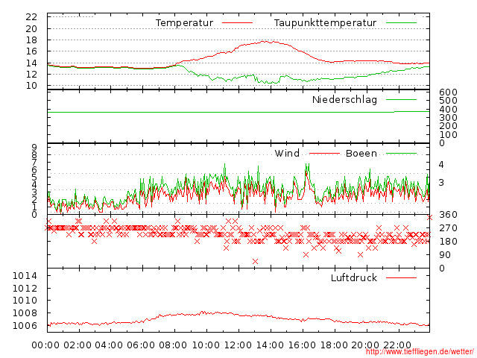
Task: Click the 1008 pressure axis label
Action: tap(25, 313)
